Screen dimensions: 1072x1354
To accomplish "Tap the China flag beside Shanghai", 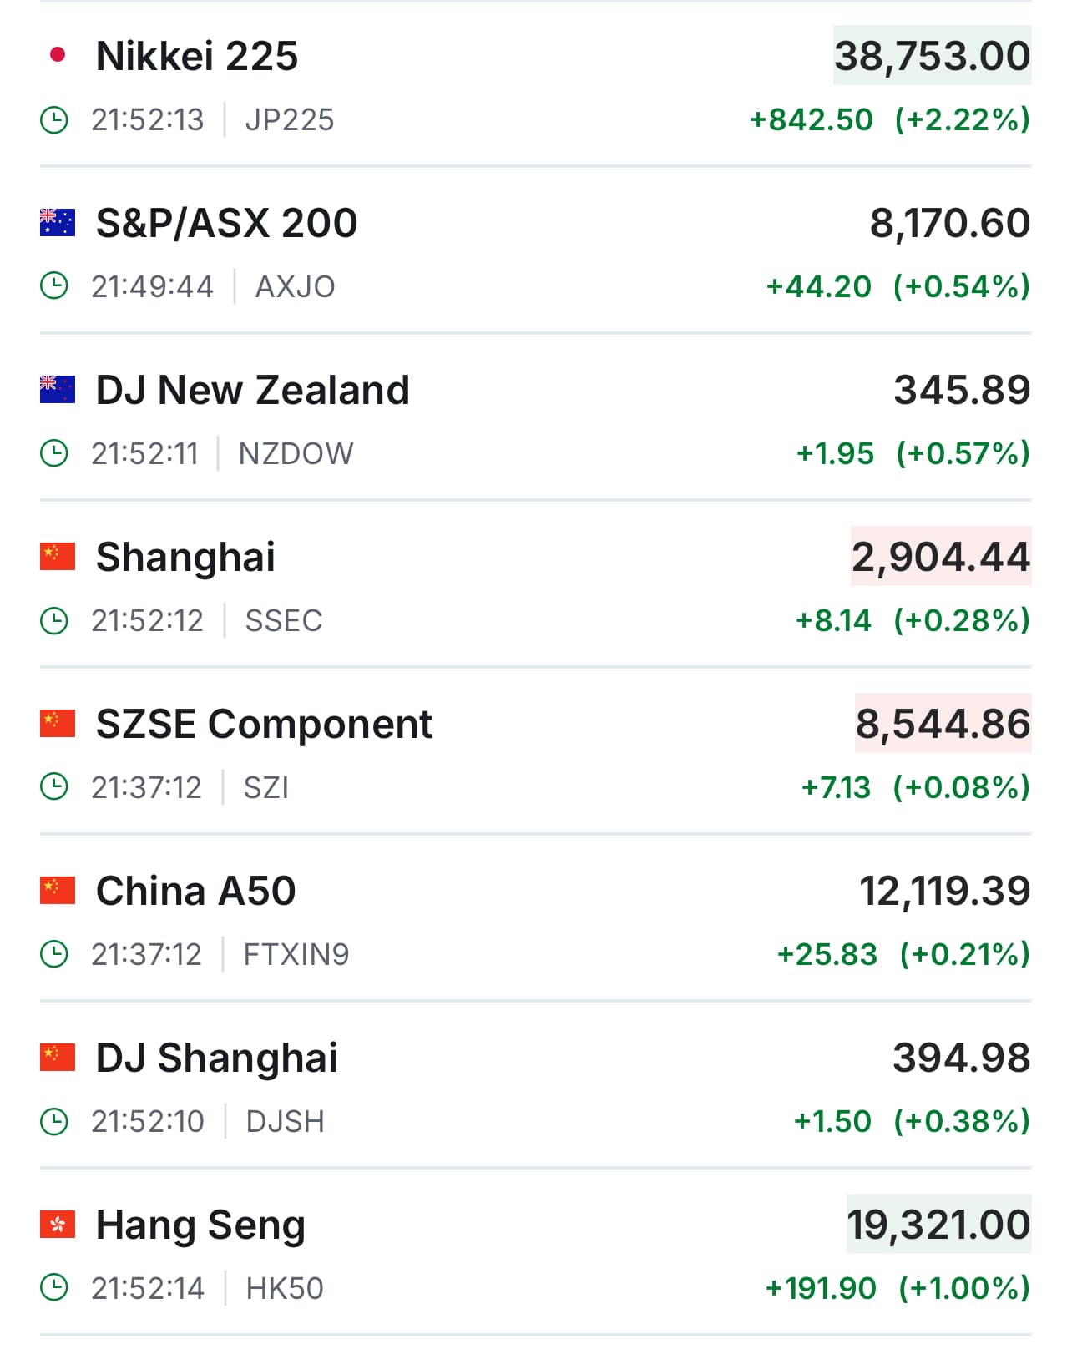I will tap(58, 557).
